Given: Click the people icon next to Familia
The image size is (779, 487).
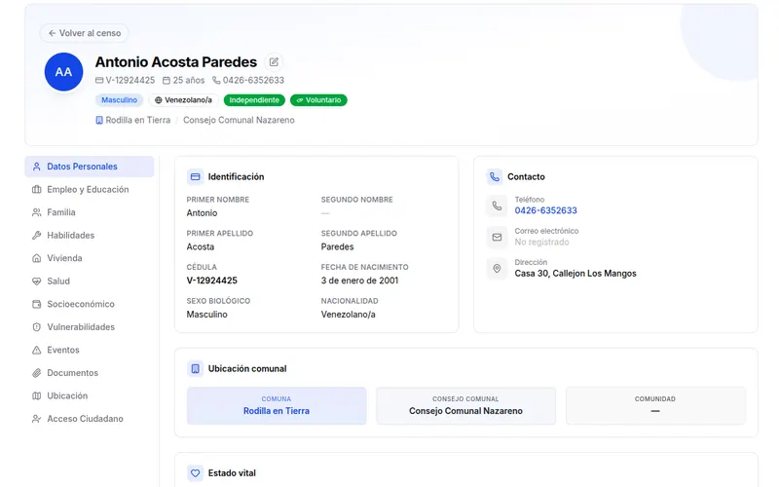Looking at the screenshot, I should [x=36, y=212].
